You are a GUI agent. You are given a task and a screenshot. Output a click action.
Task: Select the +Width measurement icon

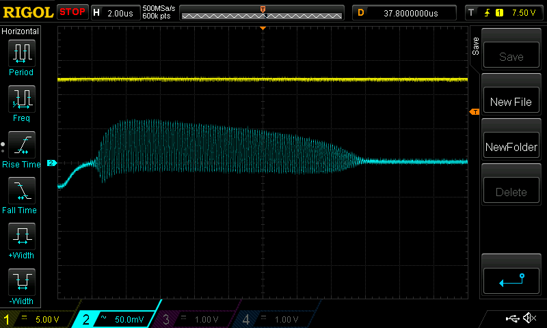point(22,236)
